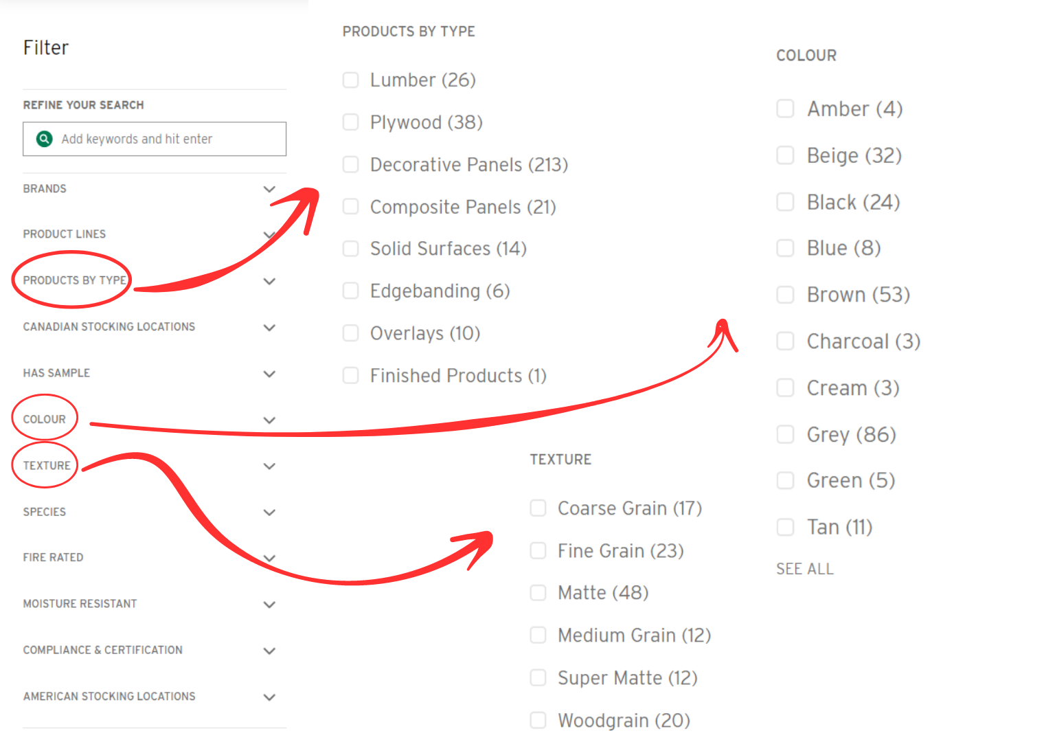
Task: Toggle the Woodgrain (20) checkbox
Action: [538, 721]
